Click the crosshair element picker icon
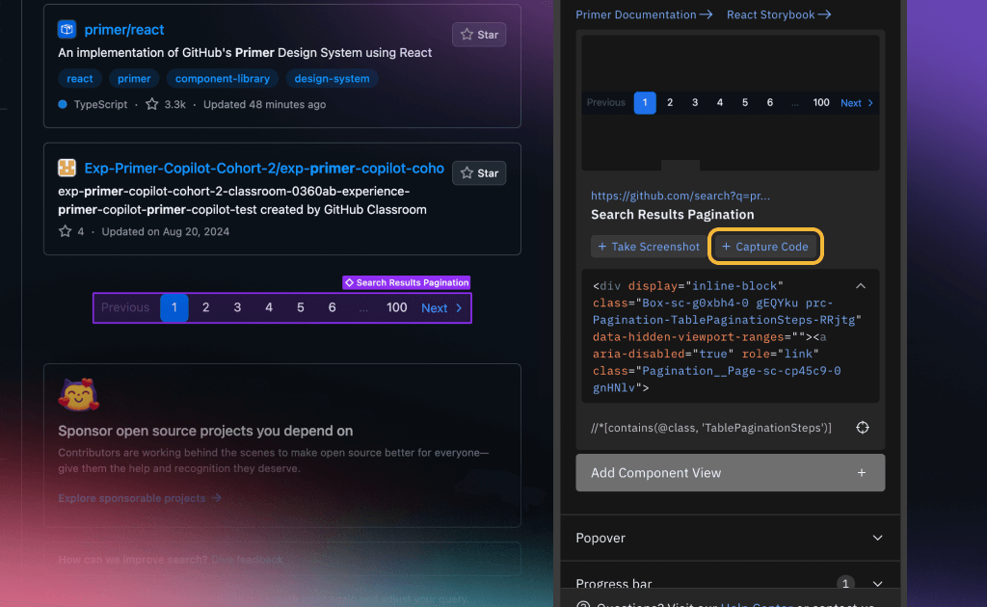The width and height of the screenshot is (987, 607). [x=863, y=428]
